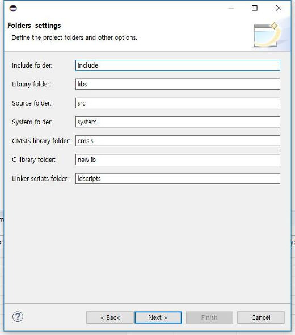This screenshot has height=335, width=295.
Task: Click the 'Source folder:' label
Action: (x=32, y=103)
